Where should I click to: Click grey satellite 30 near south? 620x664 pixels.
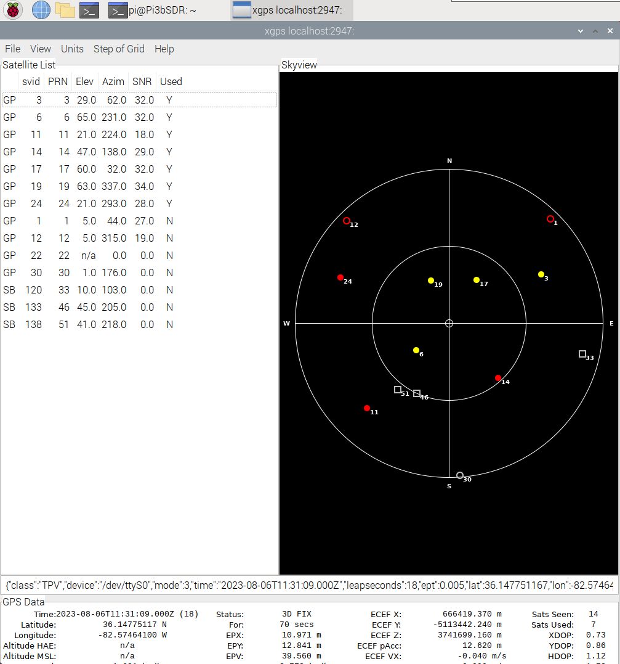(x=460, y=475)
